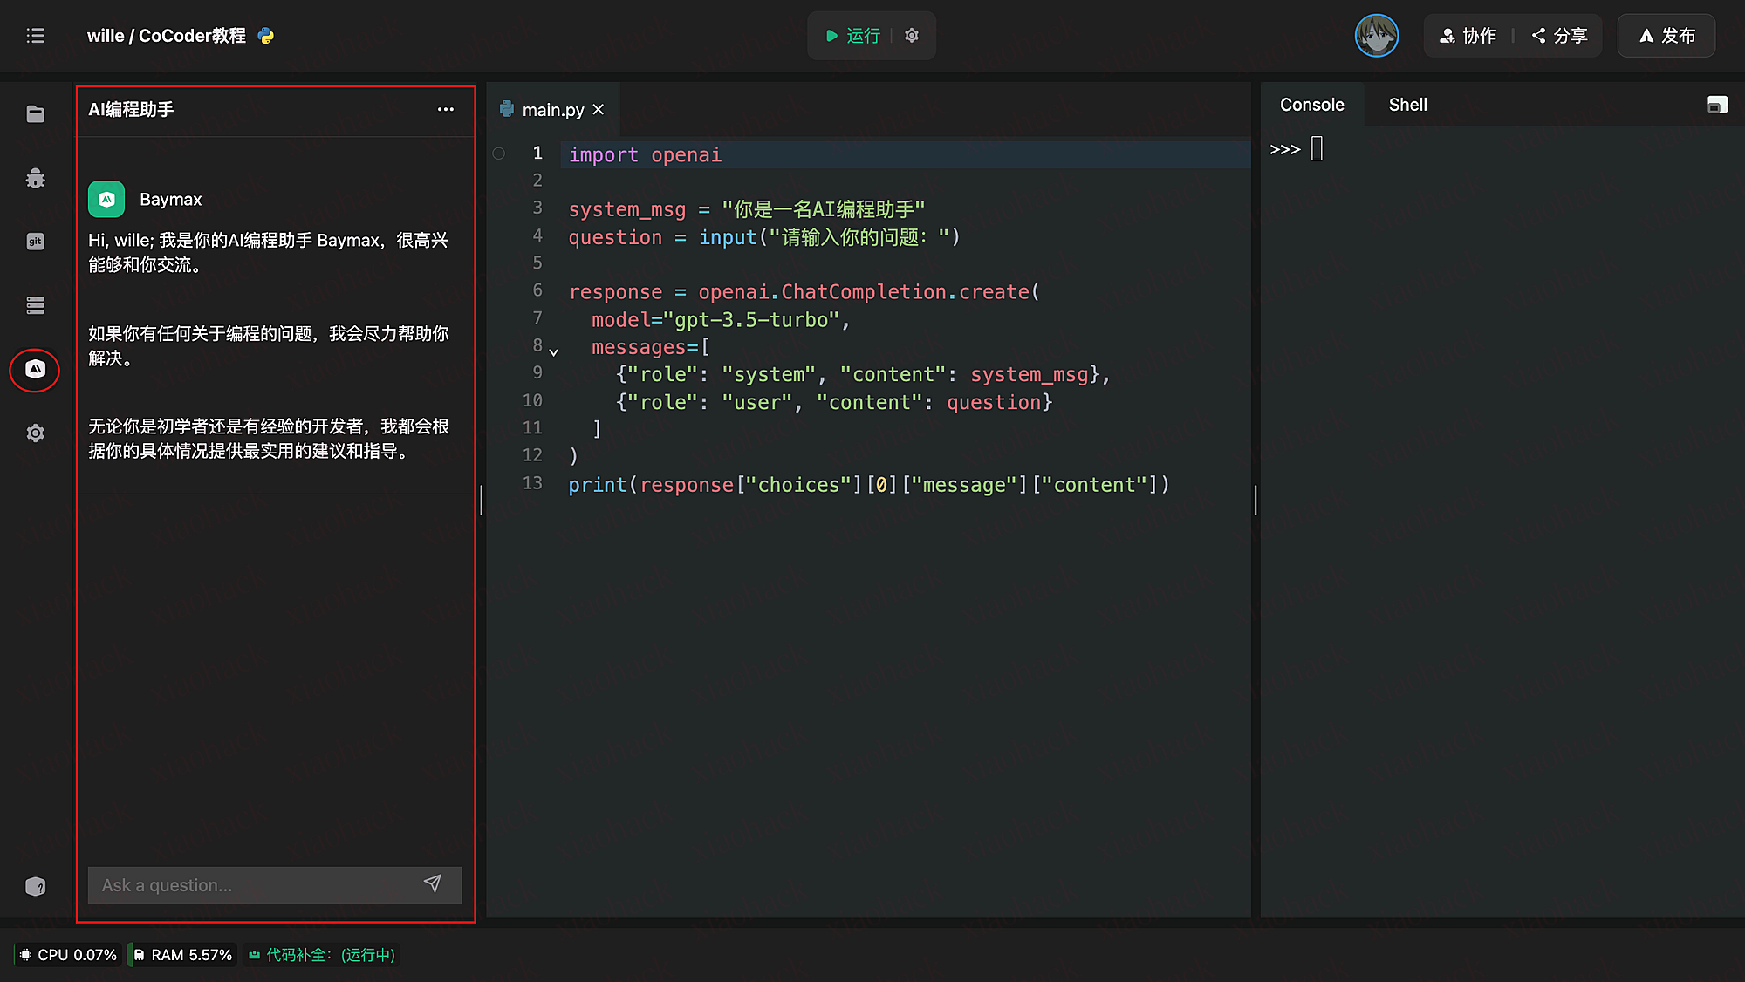Send the question with paper plane icon
The image size is (1745, 982).
432,883
